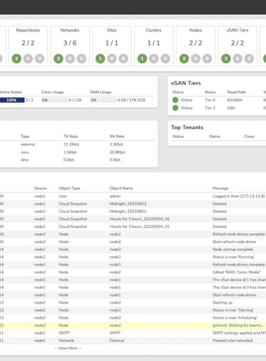Click the External network log entry

117,340
